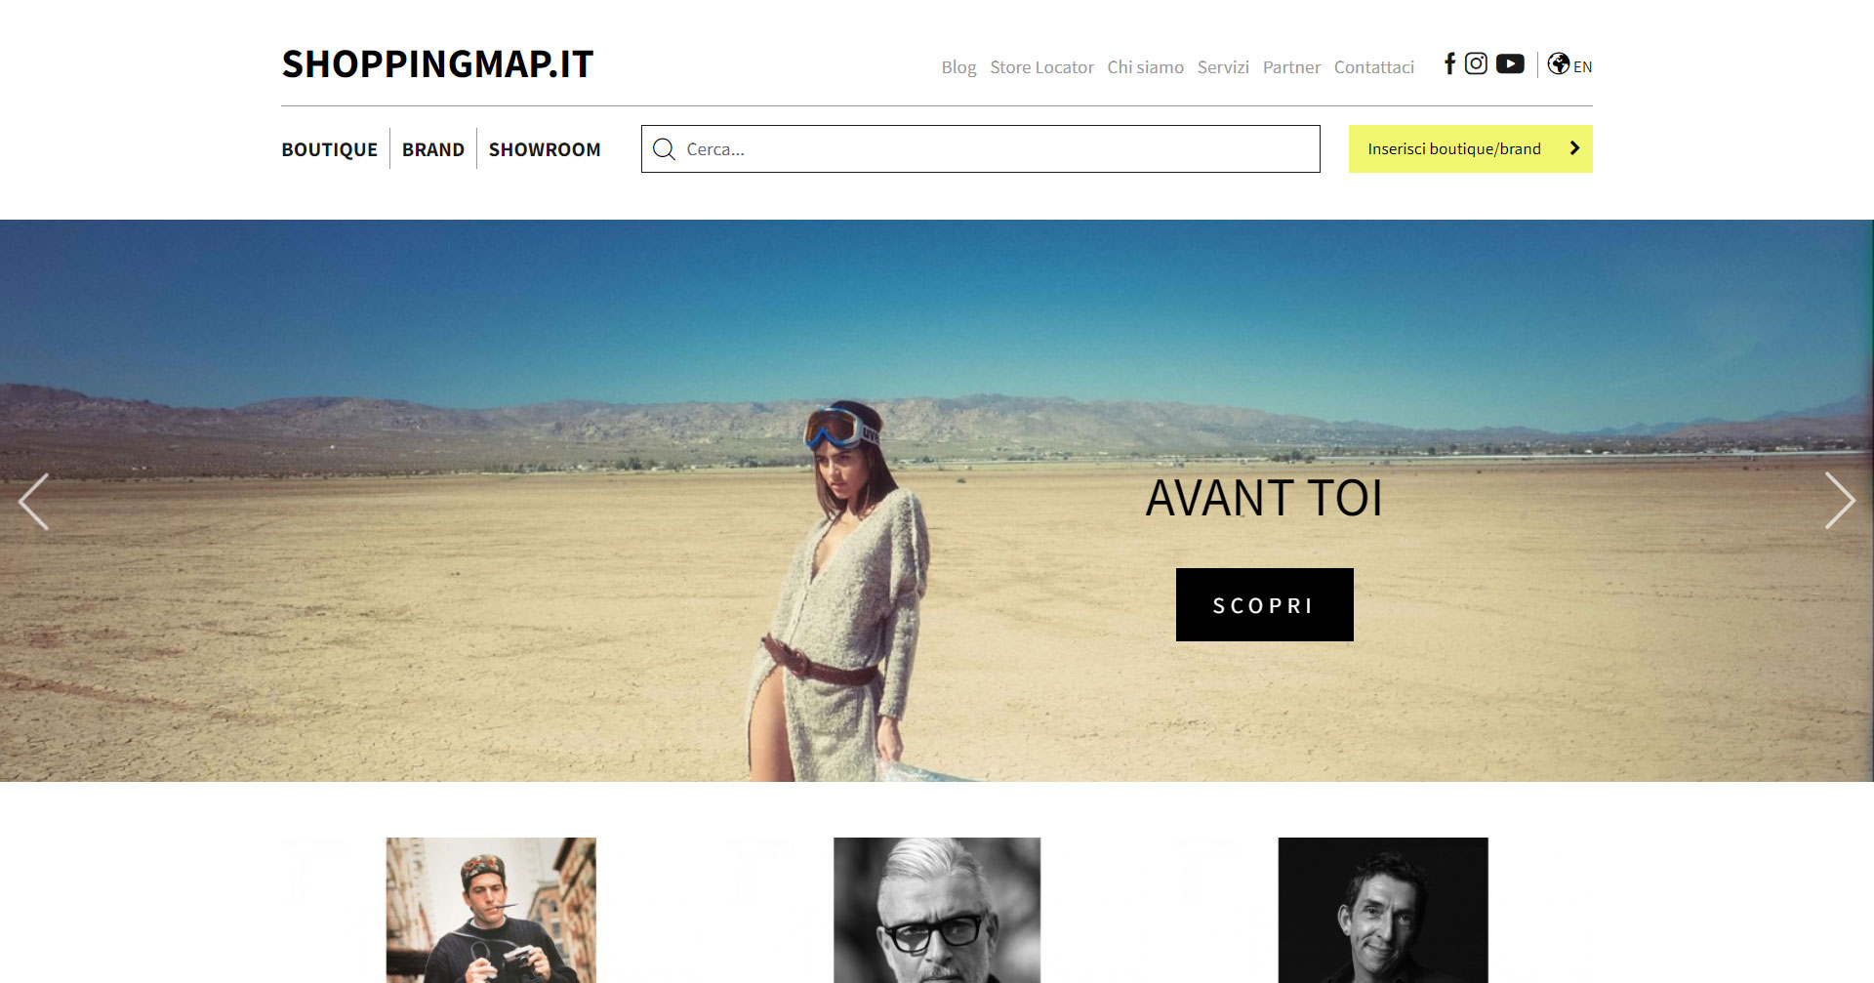The height and width of the screenshot is (983, 1874).
Task: Click Inserisci boutique/brand button
Action: click(x=1470, y=148)
